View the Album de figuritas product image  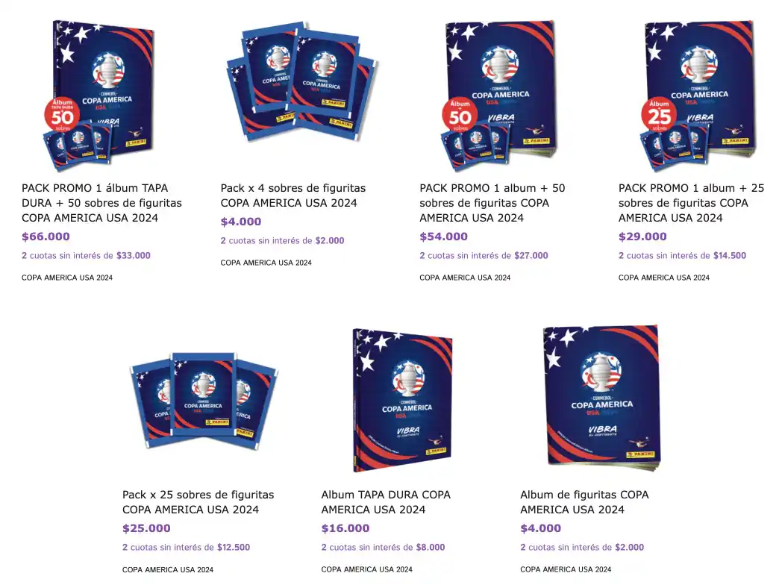(599, 398)
